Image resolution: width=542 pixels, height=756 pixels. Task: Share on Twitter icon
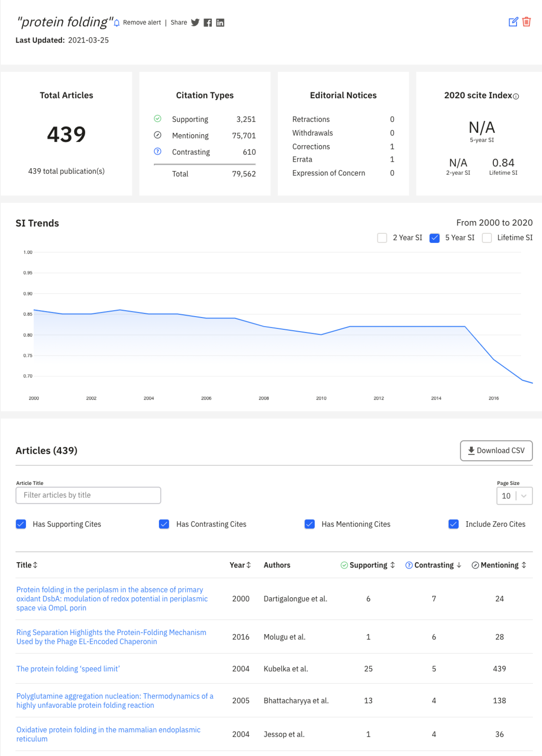(x=195, y=23)
